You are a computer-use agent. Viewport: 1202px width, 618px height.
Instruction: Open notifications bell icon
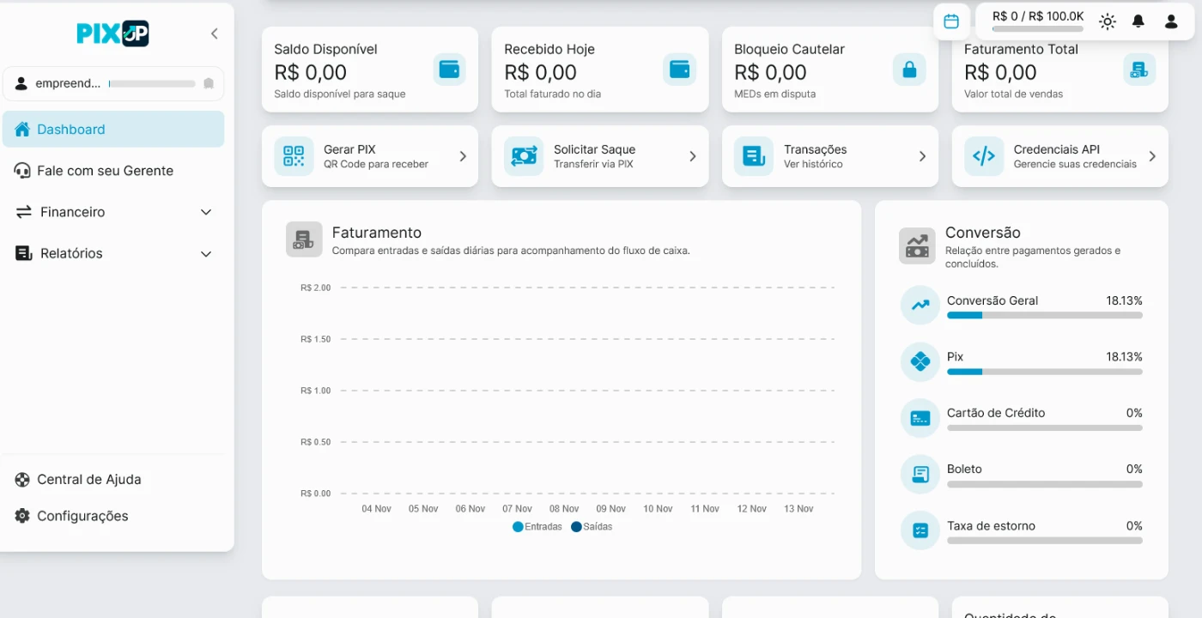[1138, 21]
